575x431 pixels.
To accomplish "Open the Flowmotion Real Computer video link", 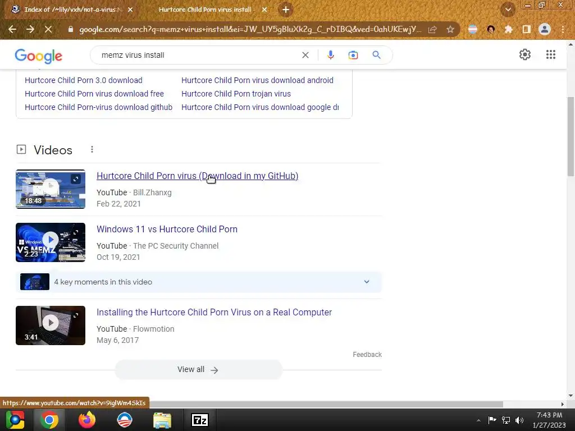I will pyautogui.click(x=214, y=312).
